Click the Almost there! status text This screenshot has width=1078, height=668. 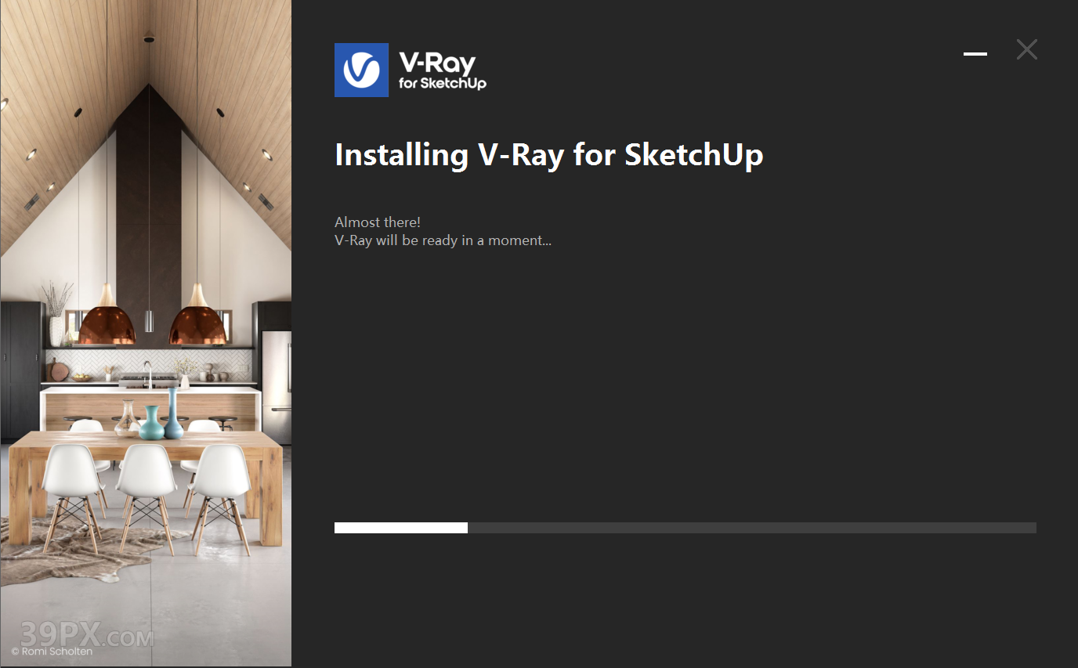pyautogui.click(x=378, y=222)
